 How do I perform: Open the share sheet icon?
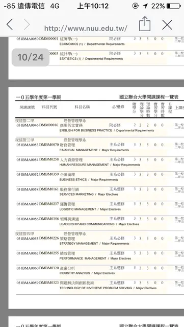(145, 24)
